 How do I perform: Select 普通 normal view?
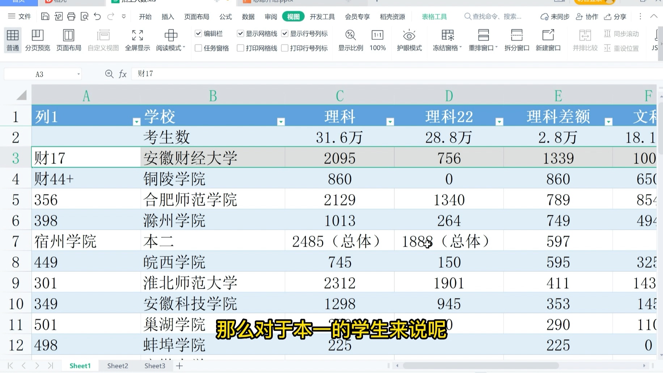[x=13, y=40]
